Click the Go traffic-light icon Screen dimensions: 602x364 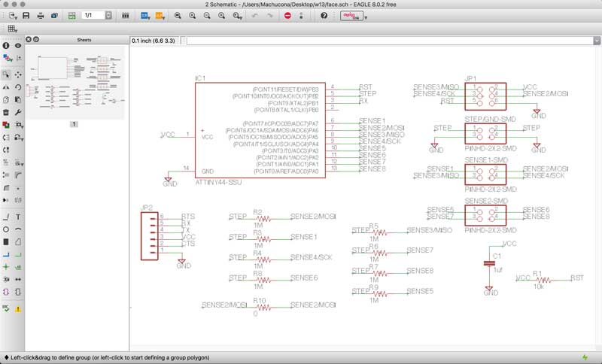tap(301, 16)
